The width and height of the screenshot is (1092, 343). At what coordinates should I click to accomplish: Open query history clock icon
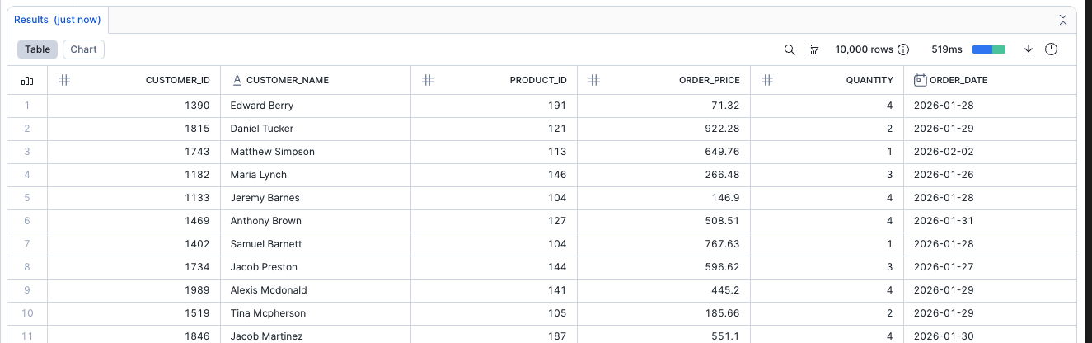tap(1052, 49)
